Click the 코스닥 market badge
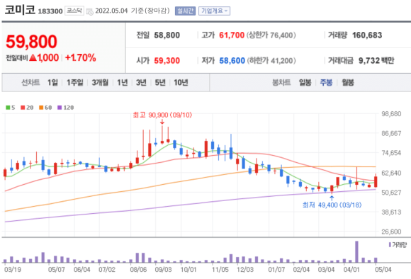 click(x=74, y=11)
